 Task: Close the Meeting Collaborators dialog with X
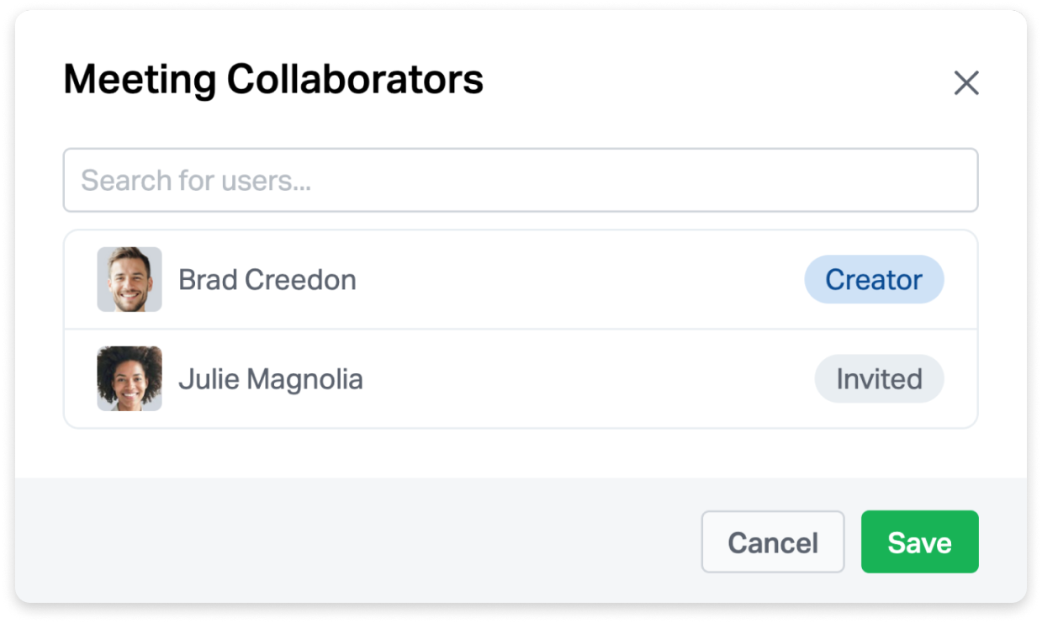pos(966,82)
